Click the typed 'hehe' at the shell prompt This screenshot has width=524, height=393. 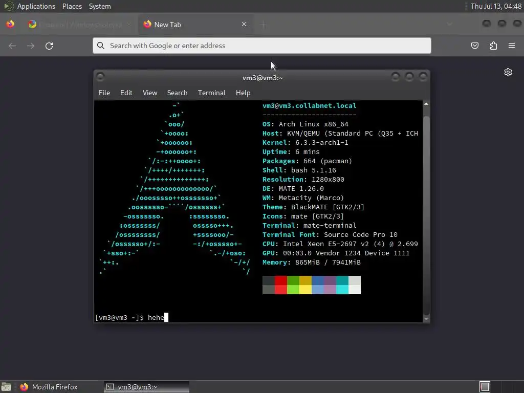tap(156, 317)
